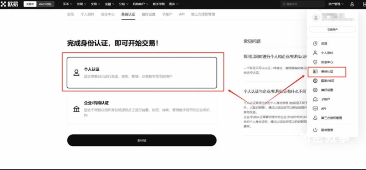Viewport: 366px width, 170px height.
Task: Click the Country/Region (国家/地区) globe icon
Action: pyautogui.click(x=315, y=81)
